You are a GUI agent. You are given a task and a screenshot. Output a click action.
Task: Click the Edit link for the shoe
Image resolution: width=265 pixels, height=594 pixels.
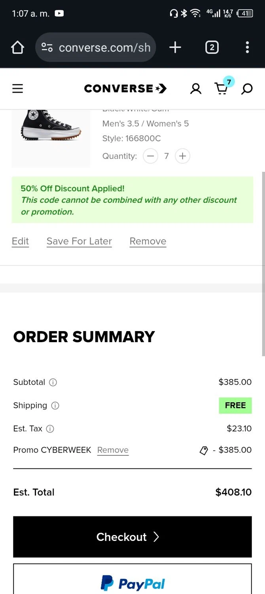click(20, 241)
